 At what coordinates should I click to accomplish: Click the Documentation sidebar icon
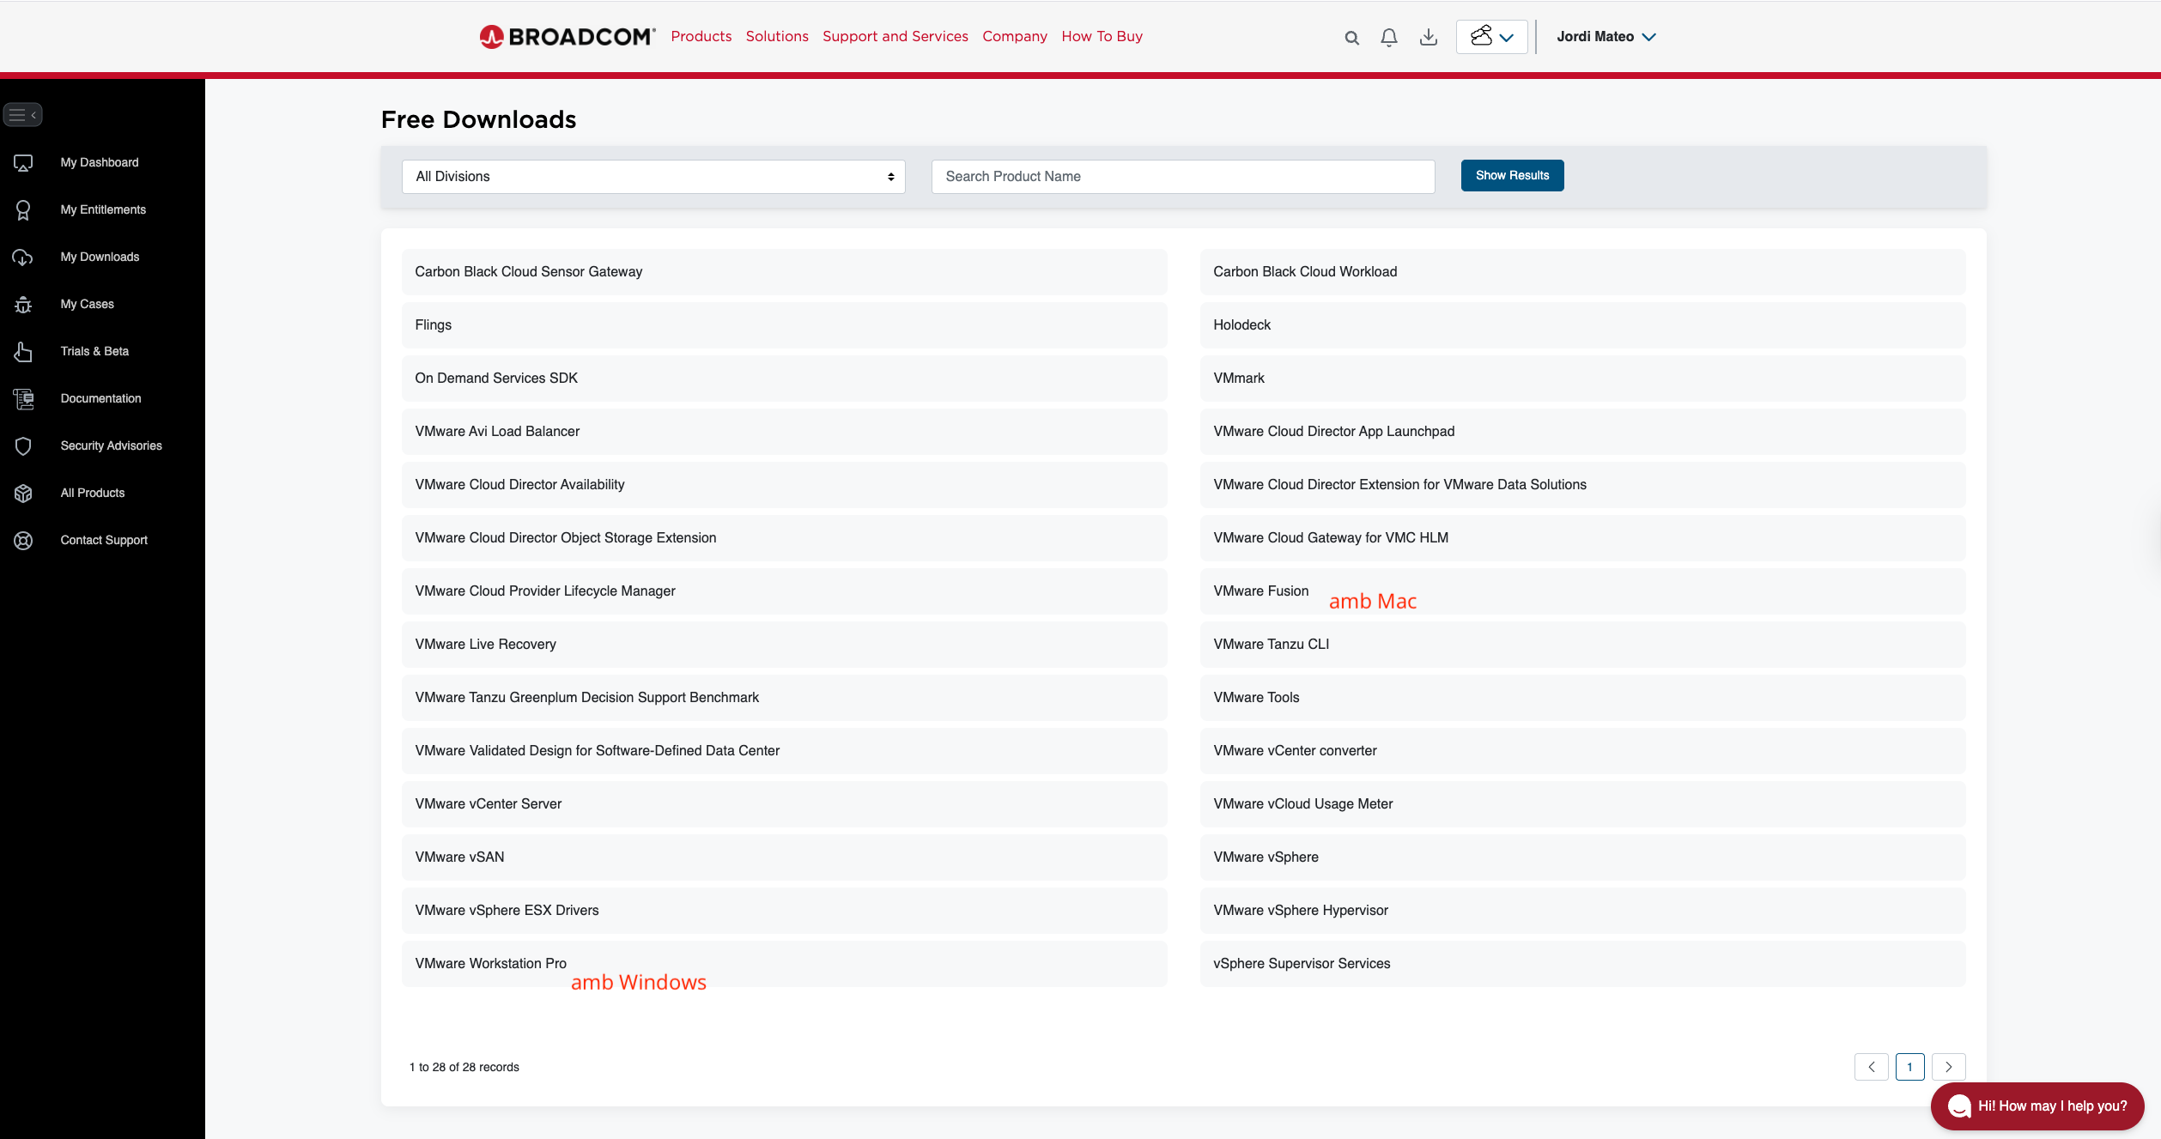[x=23, y=399]
